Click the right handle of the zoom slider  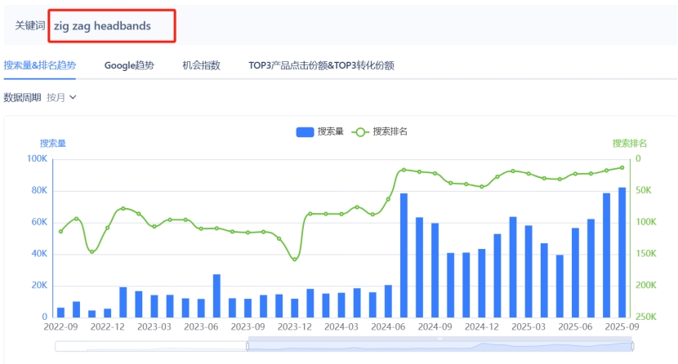(x=633, y=346)
